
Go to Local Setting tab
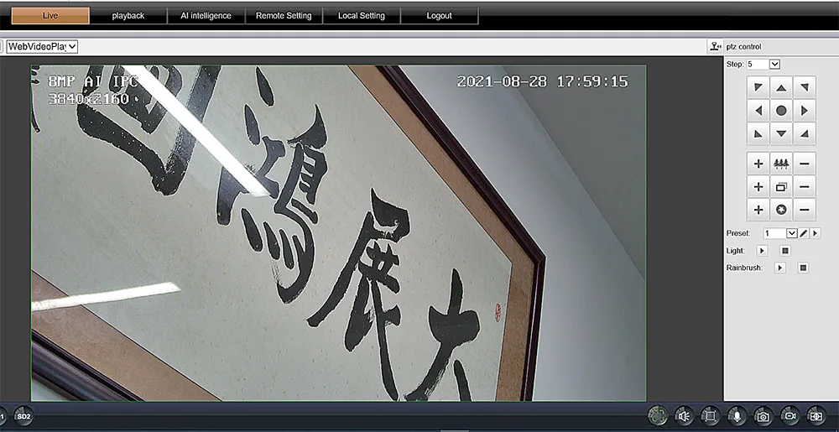click(x=361, y=15)
